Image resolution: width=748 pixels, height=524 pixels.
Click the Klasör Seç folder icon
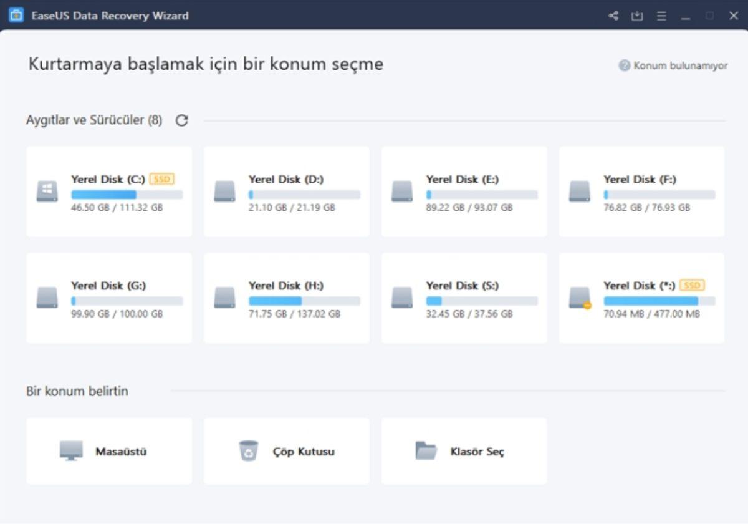[423, 450]
